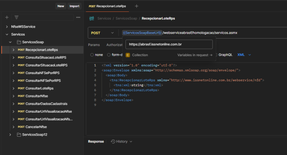Expand the RecepcionarLoteRps request chevron

point(13,50)
